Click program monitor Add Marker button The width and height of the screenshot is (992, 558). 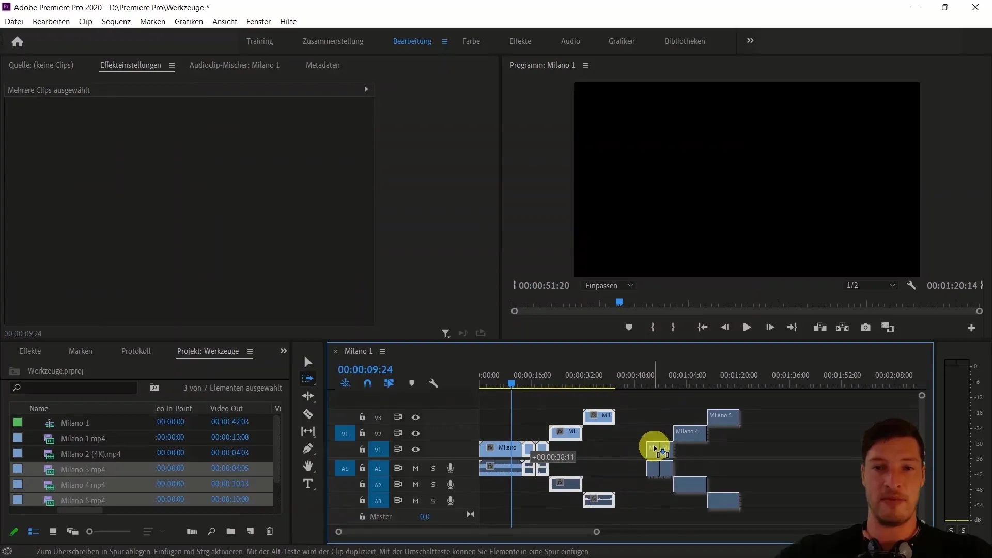(x=629, y=328)
